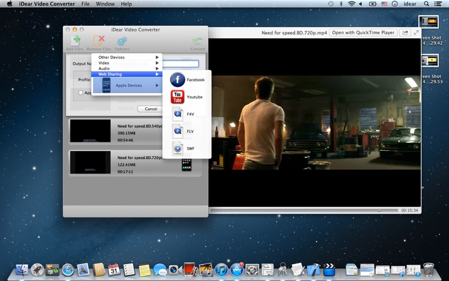This screenshot has width=449, height=281.
Task: Click the Cancel button
Action: (150, 109)
